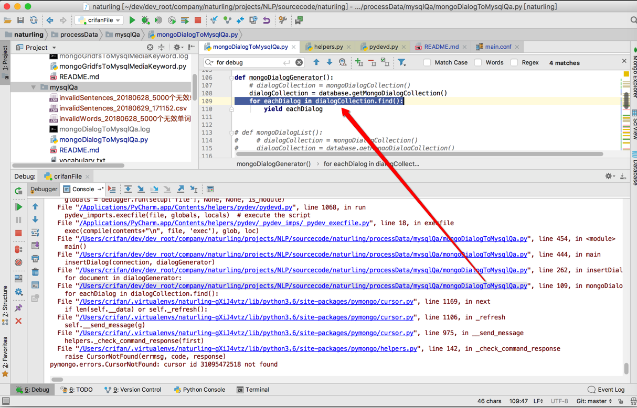
Task: Toggle soft-wrap in console sidebar
Action: (x=35, y=233)
